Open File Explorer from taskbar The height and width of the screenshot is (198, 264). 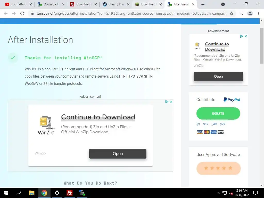click(31, 193)
